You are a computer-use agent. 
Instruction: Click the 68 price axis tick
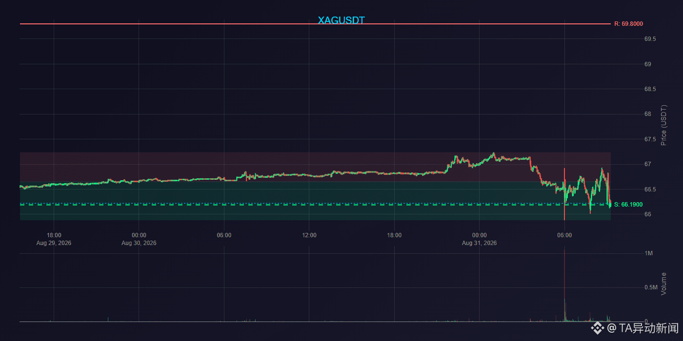648,114
